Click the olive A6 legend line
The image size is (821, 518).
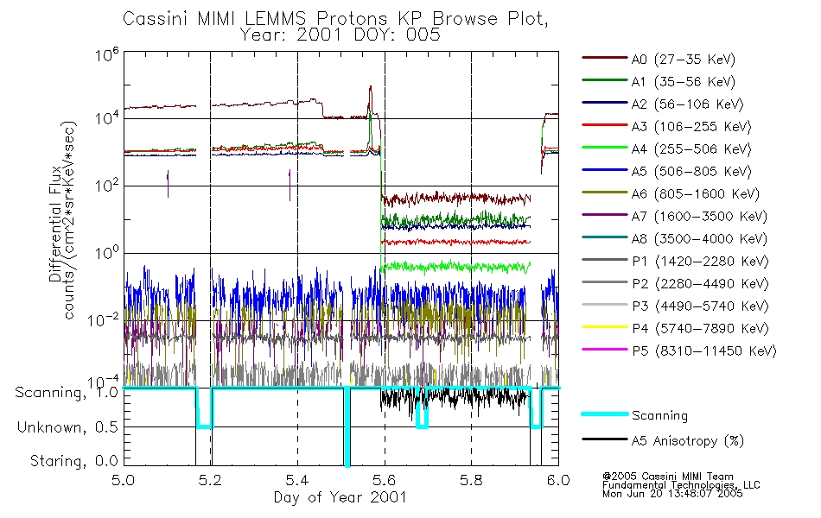[604, 193]
